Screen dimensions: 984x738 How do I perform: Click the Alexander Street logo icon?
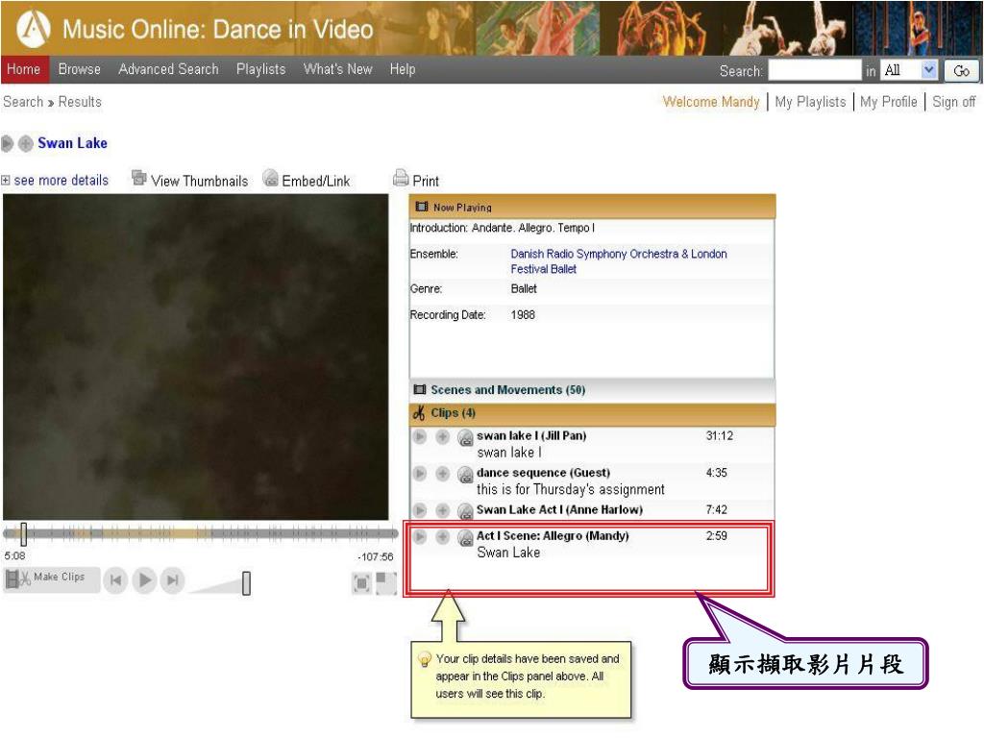[x=34, y=29]
